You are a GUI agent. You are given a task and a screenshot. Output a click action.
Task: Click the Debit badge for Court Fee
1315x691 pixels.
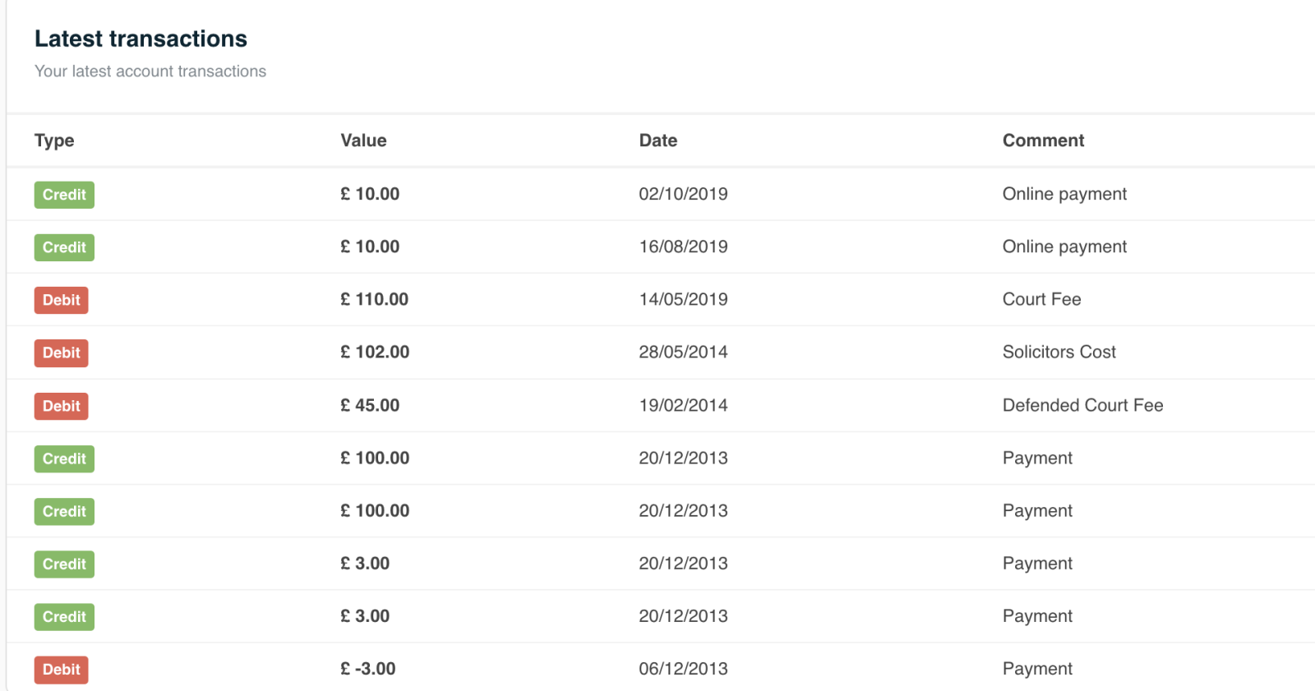61,300
